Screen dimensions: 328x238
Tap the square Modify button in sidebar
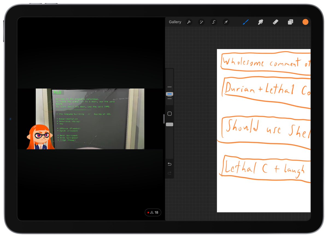pyautogui.click(x=169, y=114)
